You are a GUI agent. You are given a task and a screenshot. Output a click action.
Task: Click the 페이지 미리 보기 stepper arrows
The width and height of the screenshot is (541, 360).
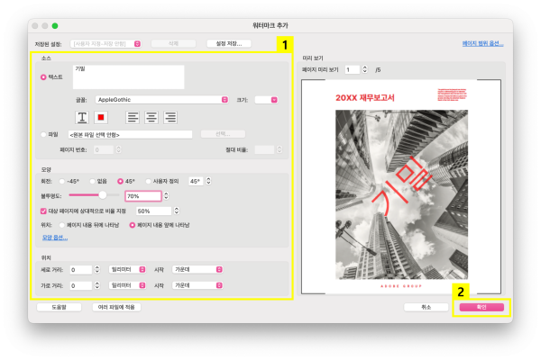[x=365, y=69]
